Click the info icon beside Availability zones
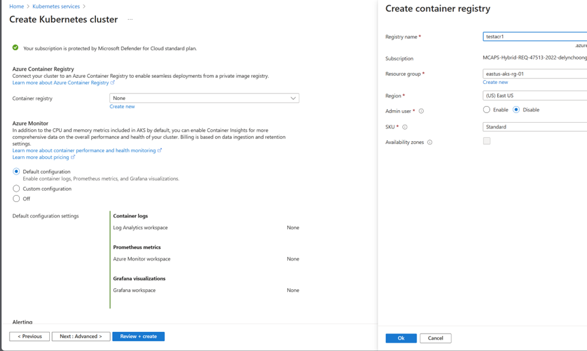Viewport: 587px width, 351px height. tap(430, 143)
